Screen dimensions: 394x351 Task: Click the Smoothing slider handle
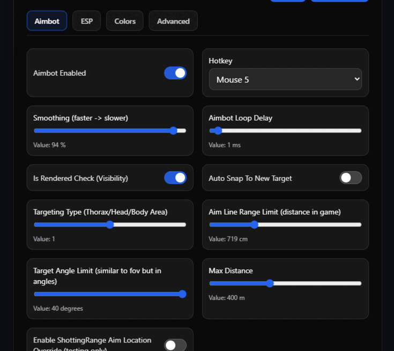point(173,130)
